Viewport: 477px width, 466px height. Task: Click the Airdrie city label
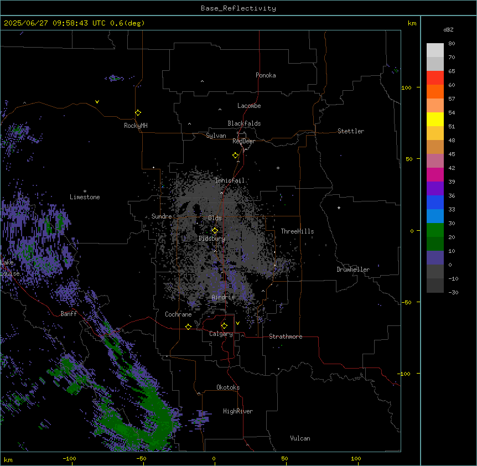(224, 297)
